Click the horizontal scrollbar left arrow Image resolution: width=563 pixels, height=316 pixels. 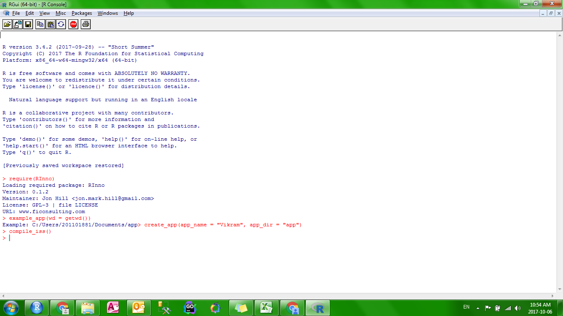pos(3,296)
